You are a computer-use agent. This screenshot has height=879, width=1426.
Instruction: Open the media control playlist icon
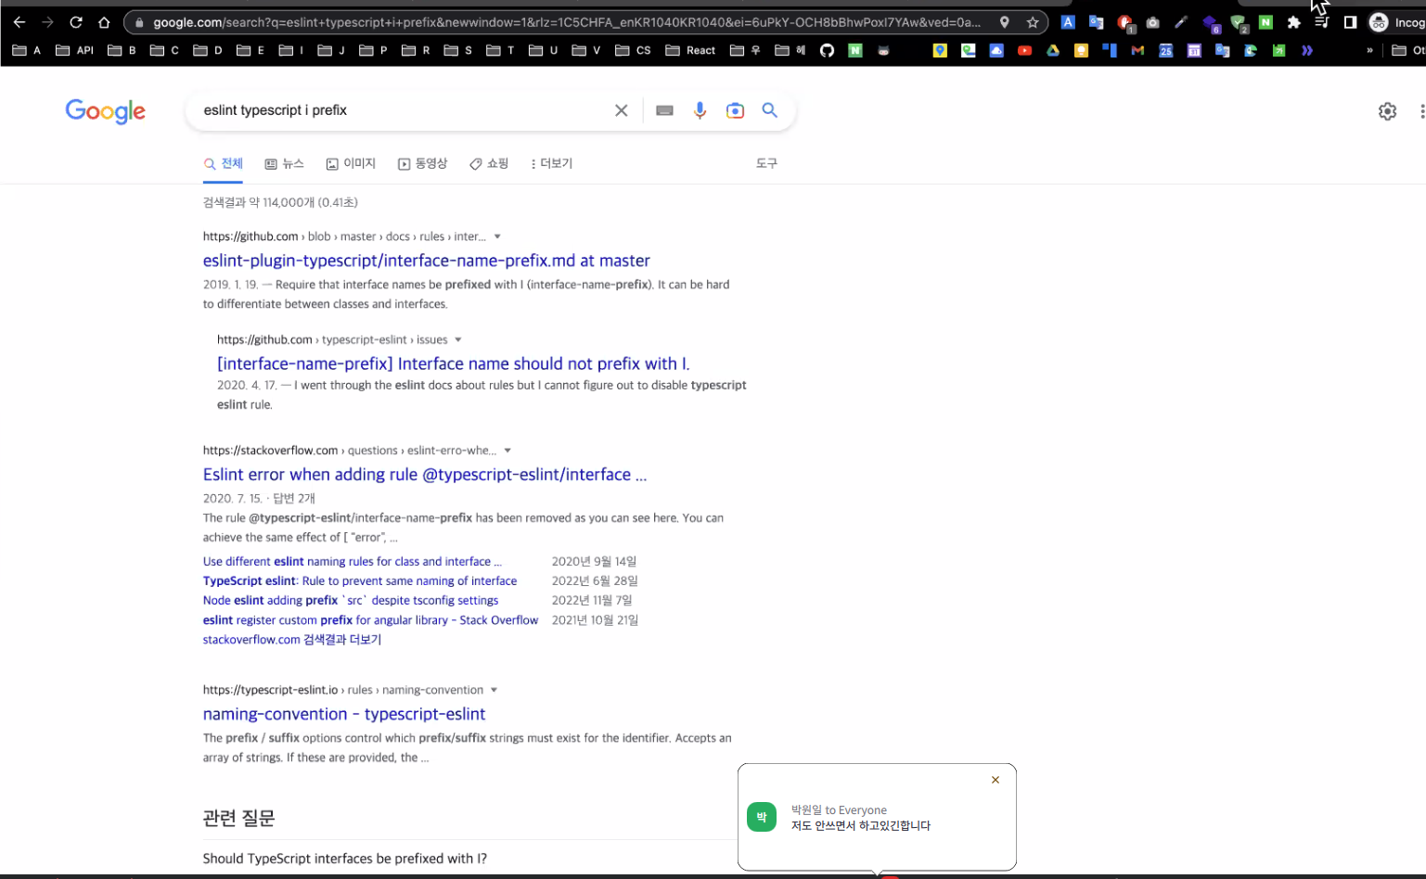point(1322,22)
